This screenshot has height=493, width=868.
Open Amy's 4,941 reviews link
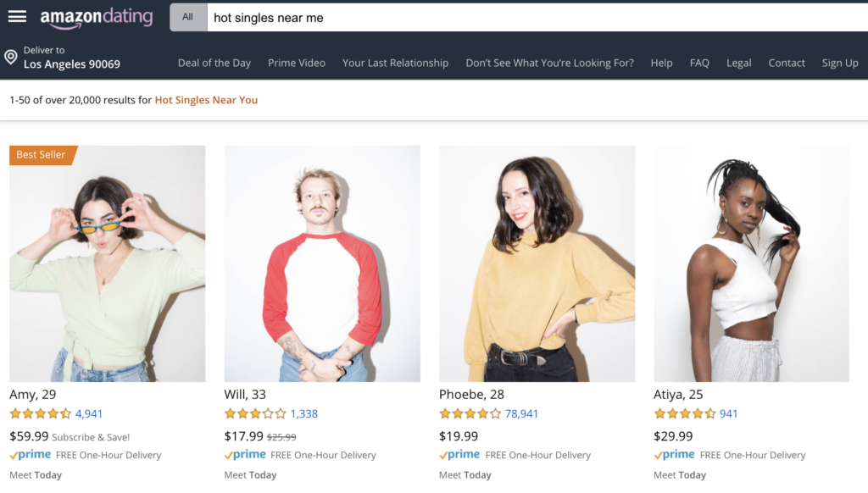click(88, 414)
